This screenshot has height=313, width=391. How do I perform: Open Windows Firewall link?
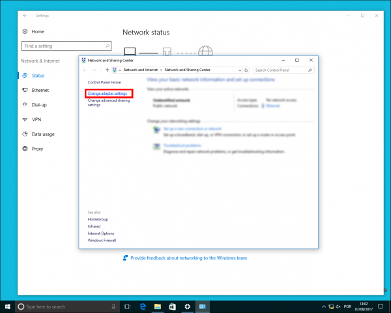tap(102, 240)
